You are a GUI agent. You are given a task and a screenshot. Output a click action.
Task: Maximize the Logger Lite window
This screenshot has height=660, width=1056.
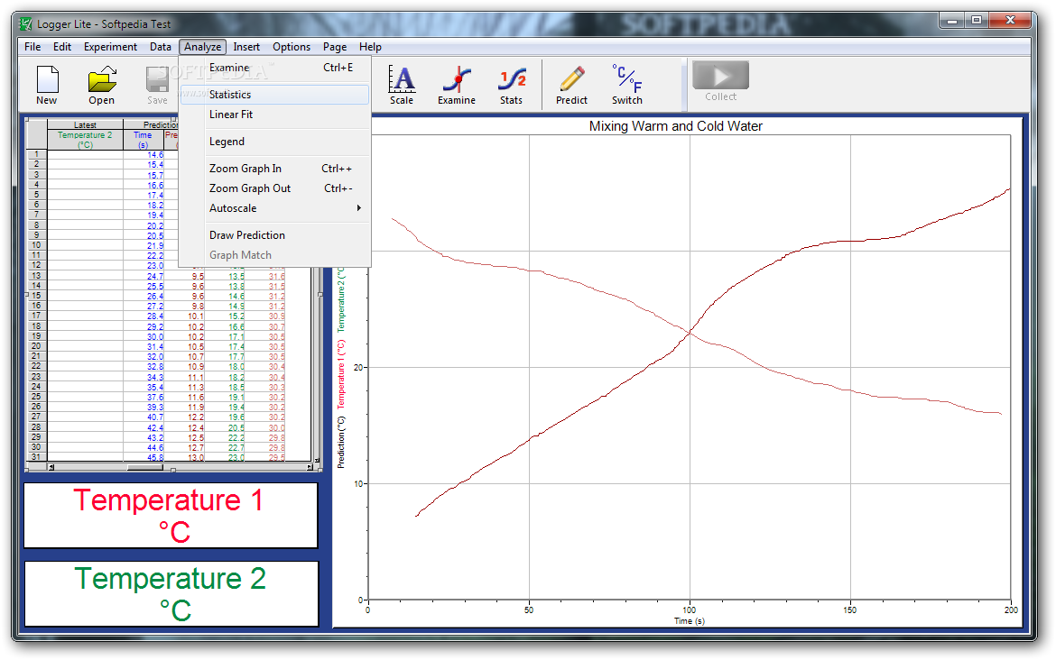pos(976,21)
